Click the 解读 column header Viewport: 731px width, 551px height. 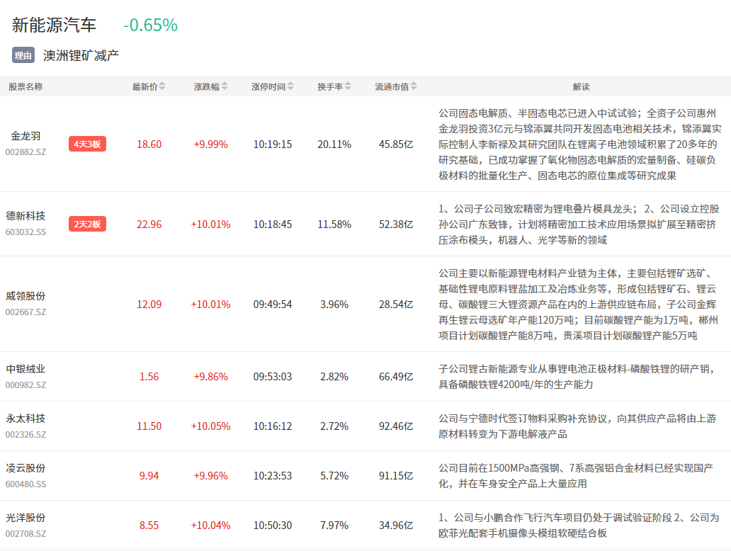[582, 86]
